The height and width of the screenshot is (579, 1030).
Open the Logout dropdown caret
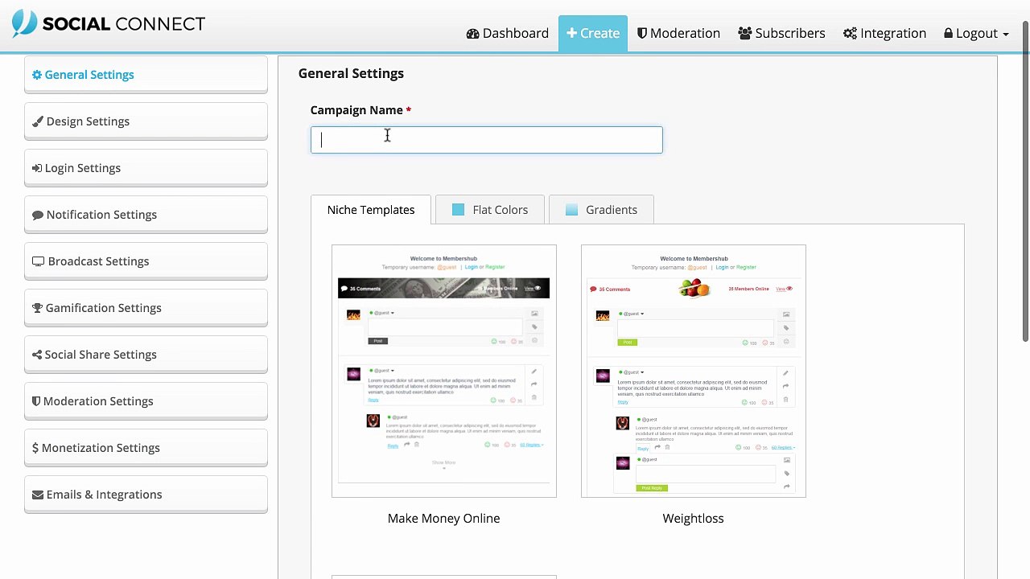tap(1006, 34)
